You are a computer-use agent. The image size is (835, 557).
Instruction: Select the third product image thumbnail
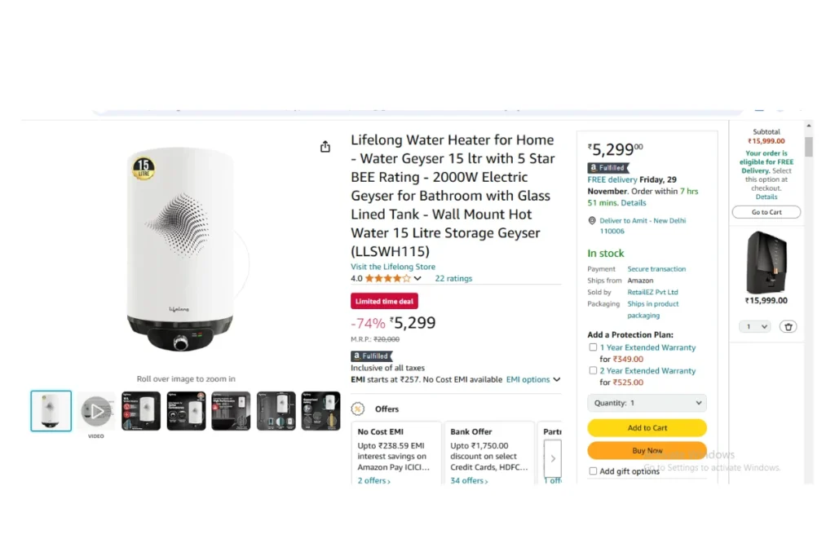(x=141, y=411)
